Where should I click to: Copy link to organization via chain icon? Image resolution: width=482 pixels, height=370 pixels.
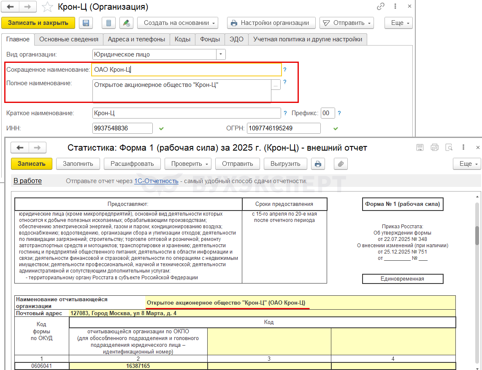[381, 7]
